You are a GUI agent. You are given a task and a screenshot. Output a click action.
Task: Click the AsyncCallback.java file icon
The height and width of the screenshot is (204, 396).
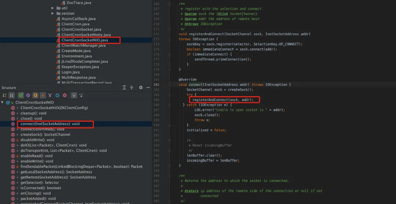click(59, 19)
